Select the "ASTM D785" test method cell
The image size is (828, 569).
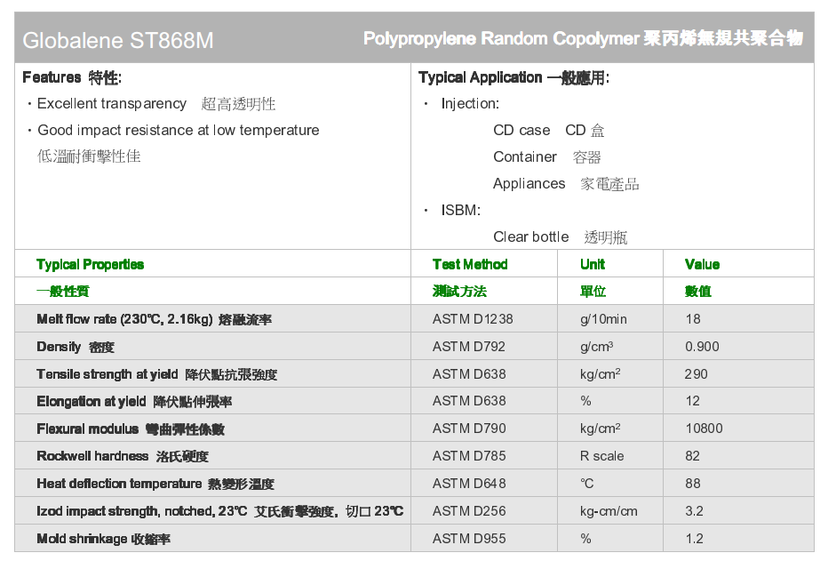point(469,456)
